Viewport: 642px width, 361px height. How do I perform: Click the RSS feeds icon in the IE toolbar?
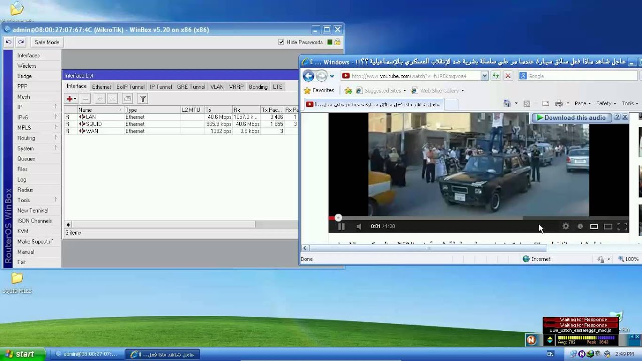[x=527, y=104]
